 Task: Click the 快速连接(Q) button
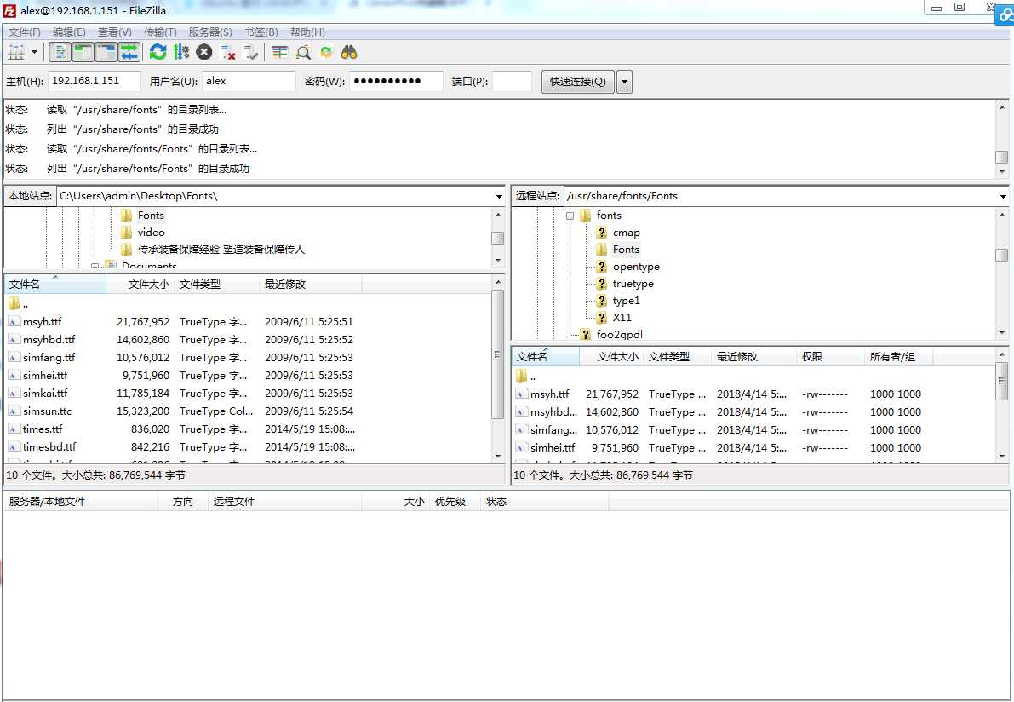pos(577,82)
